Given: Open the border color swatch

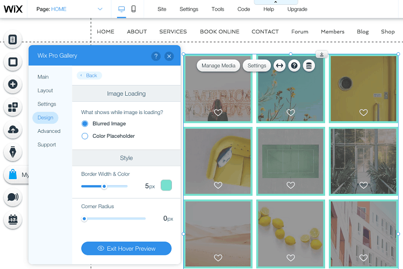Looking at the screenshot, I should [166, 185].
